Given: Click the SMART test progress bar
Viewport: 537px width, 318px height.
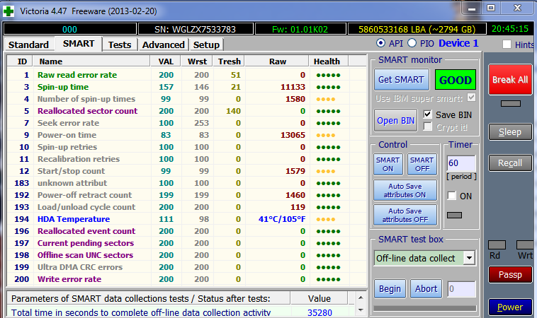Looking at the screenshot, I should (x=424, y=308).
